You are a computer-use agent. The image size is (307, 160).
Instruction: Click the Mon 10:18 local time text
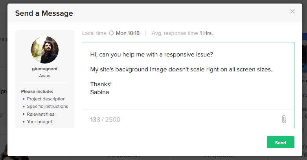pos(128,33)
